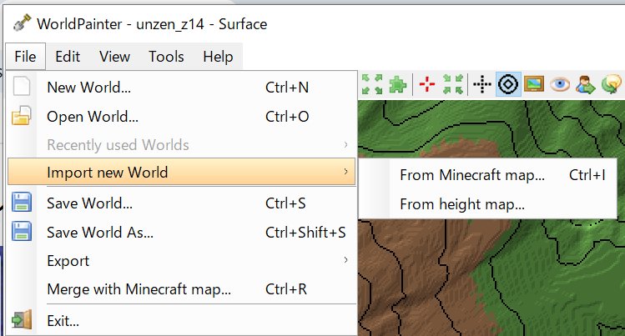This screenshot has height=336, width=625.
Task: Toggle the dotted grid toolbar button
Action: click(x=481, y=84)
